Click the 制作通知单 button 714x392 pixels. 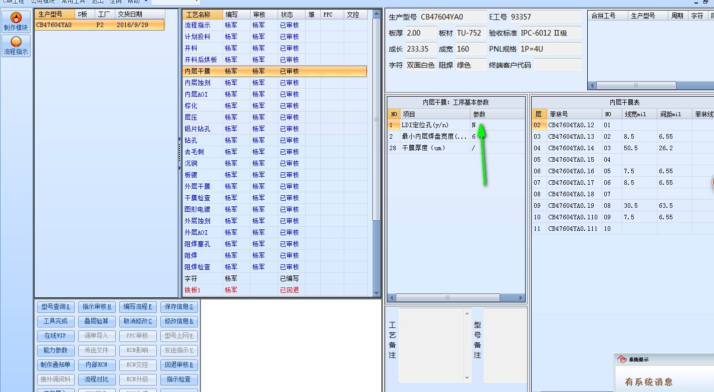coord(56,365)
